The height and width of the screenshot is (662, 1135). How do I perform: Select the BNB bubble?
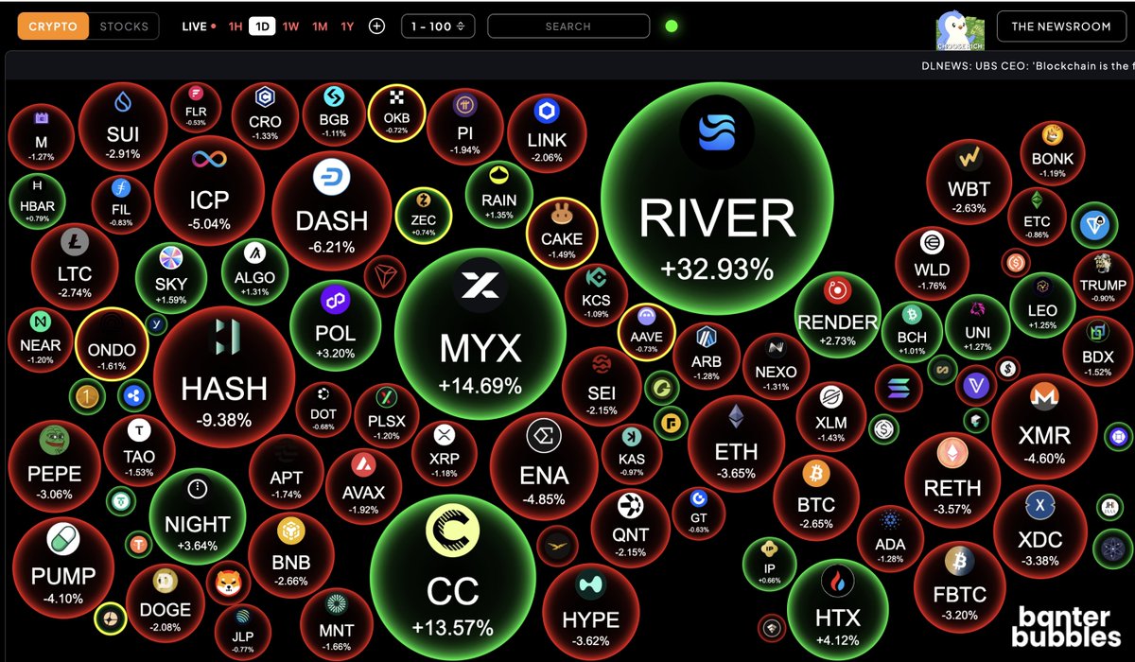(x=290, y=553)
